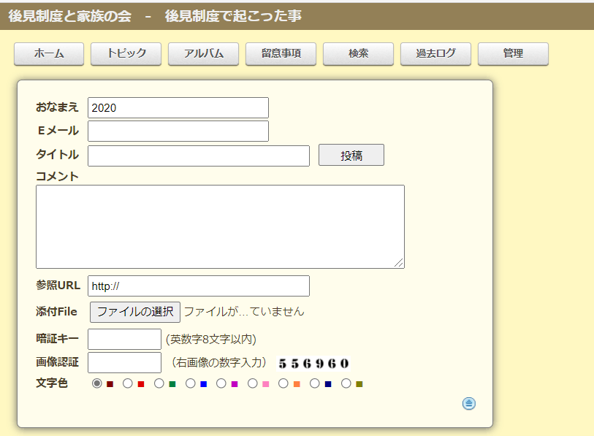
Task: Focus the タイトル input field
Action: [x=199, y=156]
